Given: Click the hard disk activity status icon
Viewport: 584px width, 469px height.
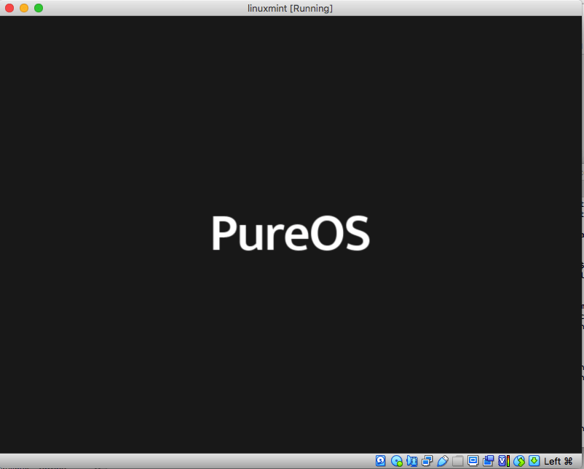Looking at the screenshot, I should click(x=380, y=461).
